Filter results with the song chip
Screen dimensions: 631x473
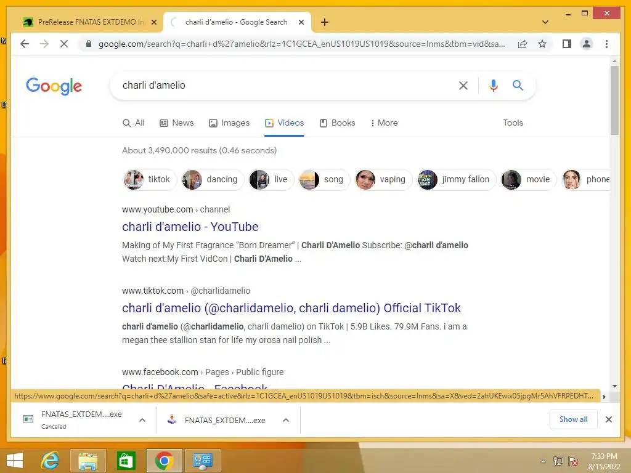tap(324, 179)
